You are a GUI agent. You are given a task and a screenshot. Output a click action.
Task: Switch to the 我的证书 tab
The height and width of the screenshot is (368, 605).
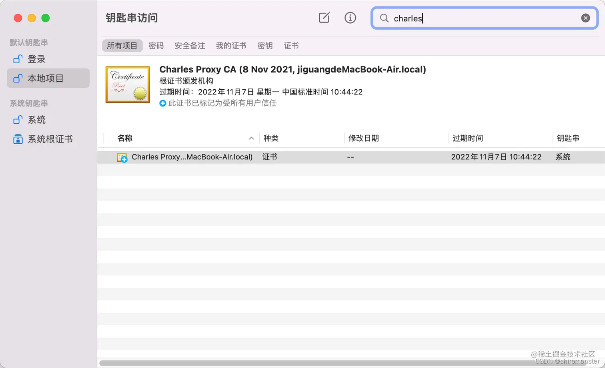[231, 46]
